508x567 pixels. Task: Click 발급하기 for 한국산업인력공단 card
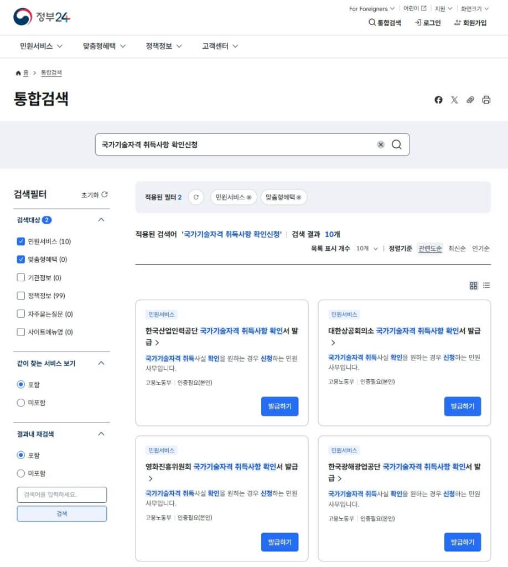279,406
